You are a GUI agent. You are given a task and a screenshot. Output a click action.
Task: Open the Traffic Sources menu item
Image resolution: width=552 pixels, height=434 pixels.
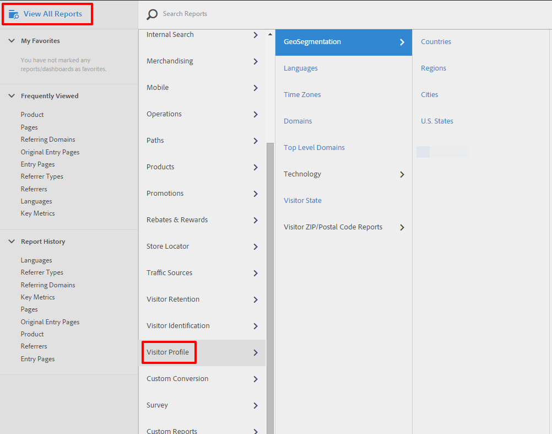coord(202,272)
